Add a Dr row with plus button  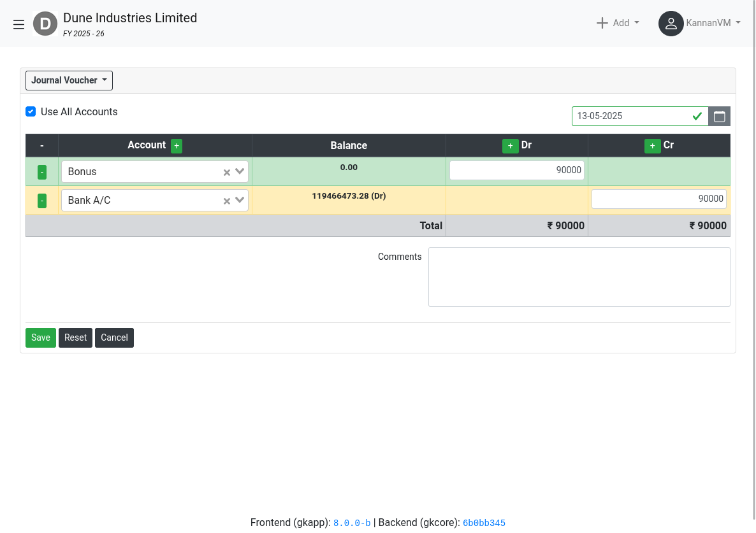pos(510,146)
